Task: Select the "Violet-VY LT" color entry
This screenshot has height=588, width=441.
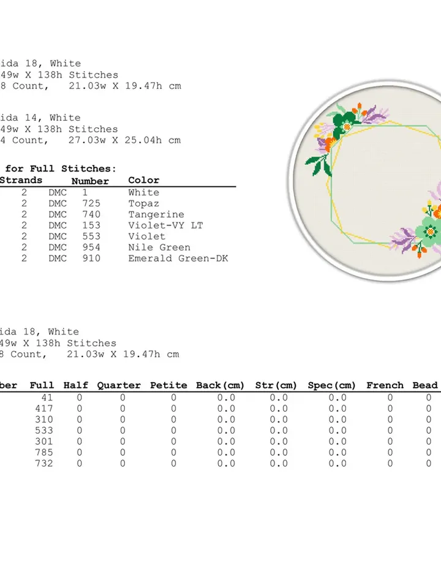Action: 165,225
